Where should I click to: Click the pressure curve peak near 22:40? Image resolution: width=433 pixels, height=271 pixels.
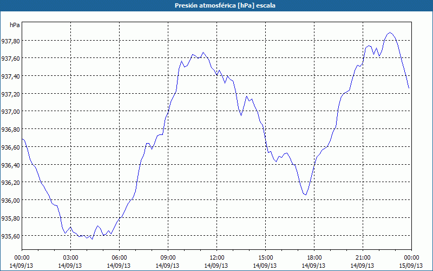pyautogui.click(x=390, y=33)
